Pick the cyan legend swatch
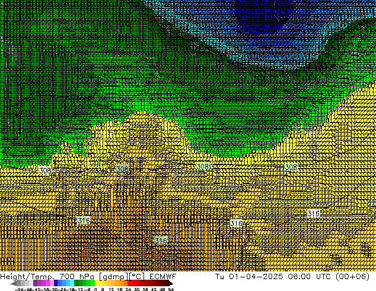Screen dimensions: 376x291 point(72,283)
